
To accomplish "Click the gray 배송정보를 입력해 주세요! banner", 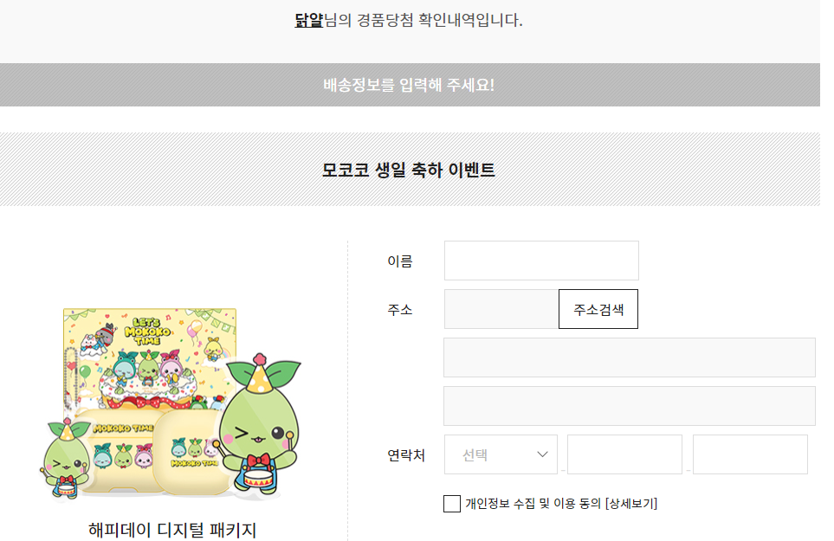I will tap(409, 85).
